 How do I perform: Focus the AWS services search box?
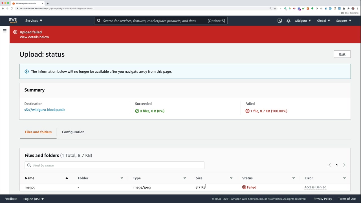[x=161, y=21]
